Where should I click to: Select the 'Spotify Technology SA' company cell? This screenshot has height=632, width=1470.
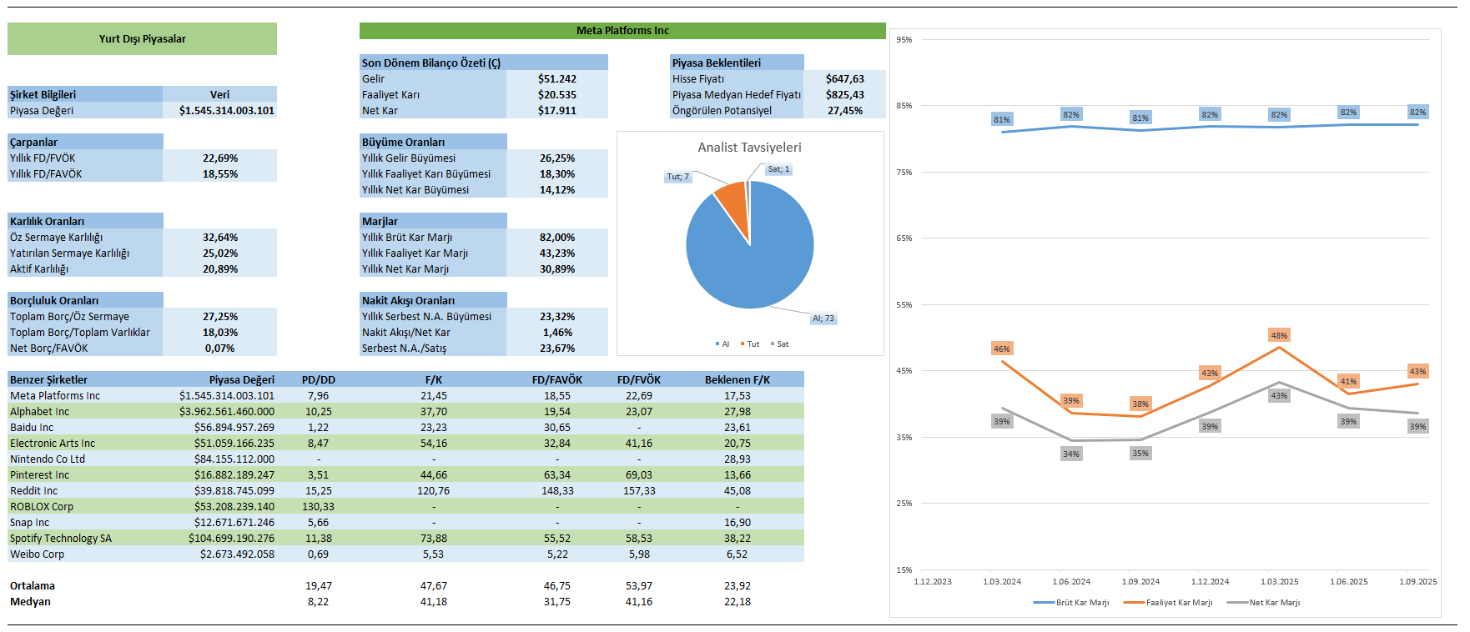coord(61,539)
